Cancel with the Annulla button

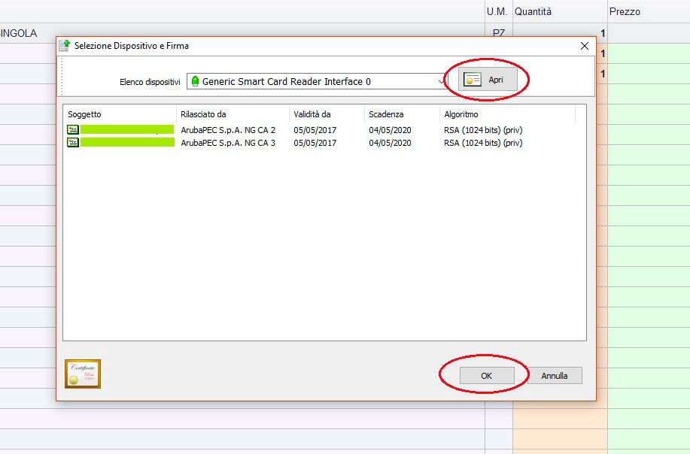(x=555, y=376)
